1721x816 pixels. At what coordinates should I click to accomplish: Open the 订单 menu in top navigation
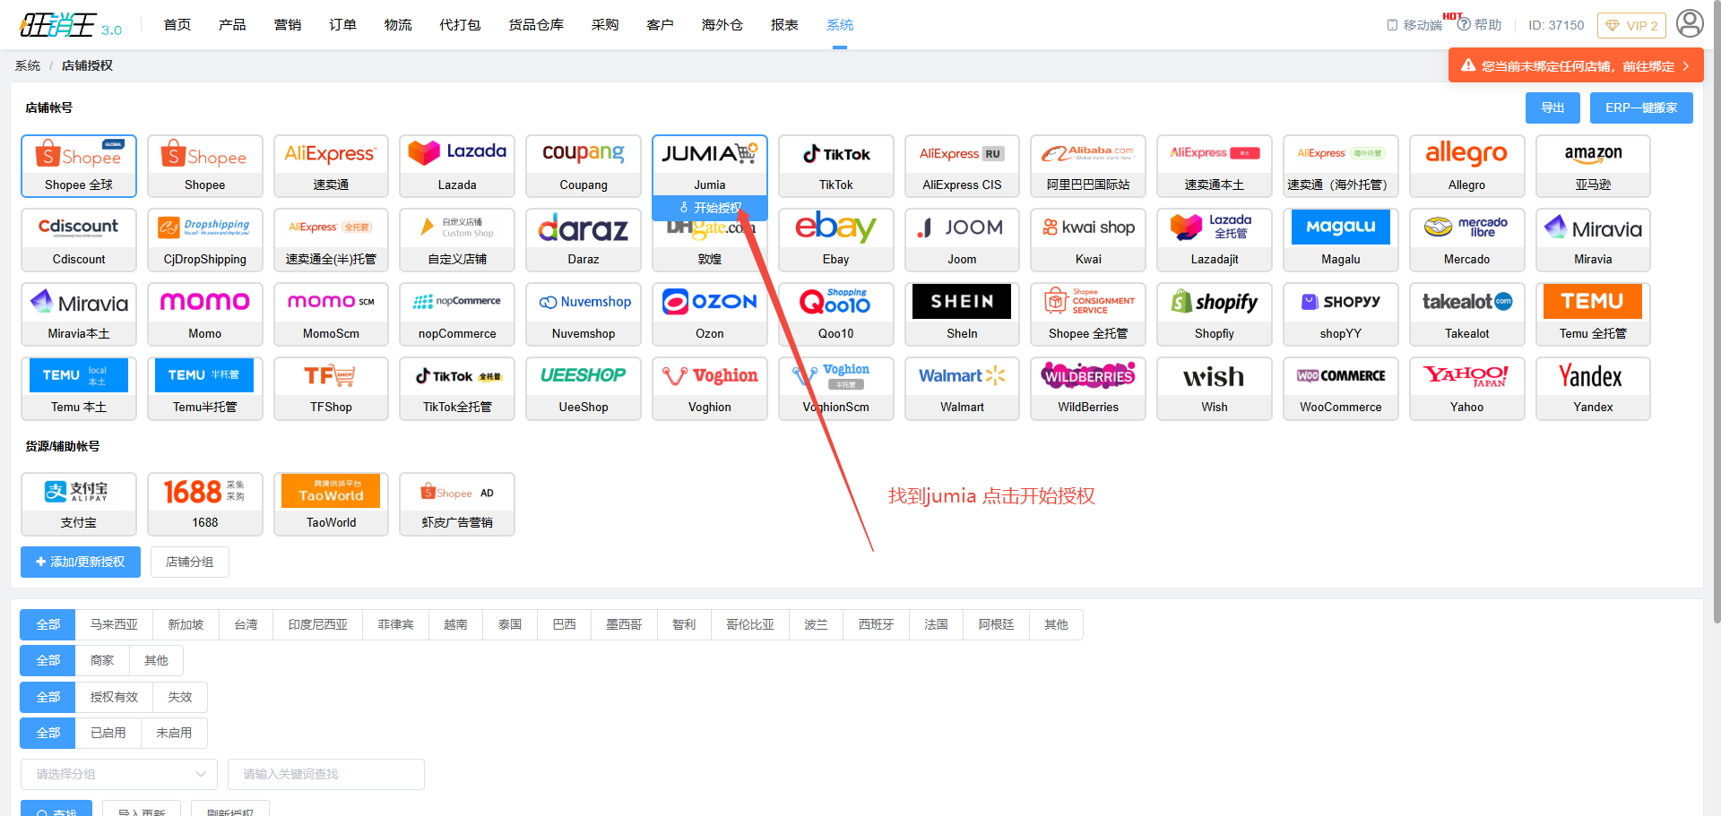(342, 25)
